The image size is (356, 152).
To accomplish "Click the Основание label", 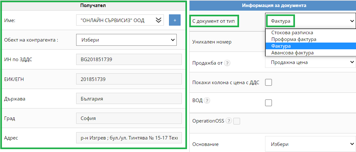I will 205,144.
